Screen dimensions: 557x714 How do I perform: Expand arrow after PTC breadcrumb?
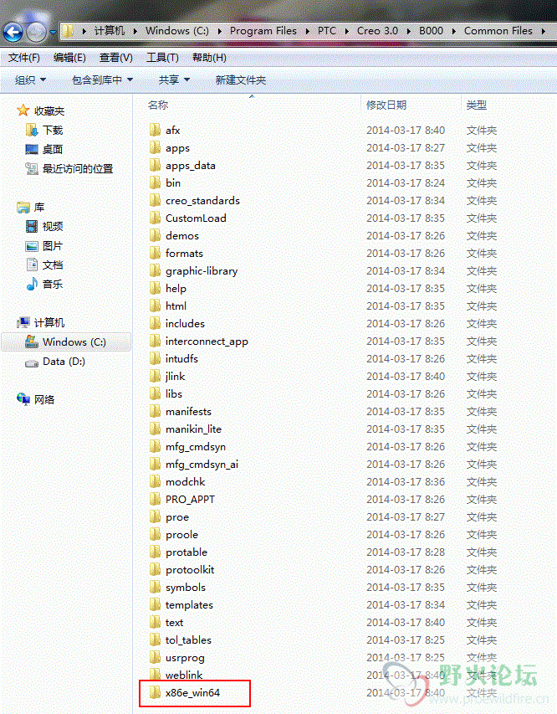tap(347, 31)
